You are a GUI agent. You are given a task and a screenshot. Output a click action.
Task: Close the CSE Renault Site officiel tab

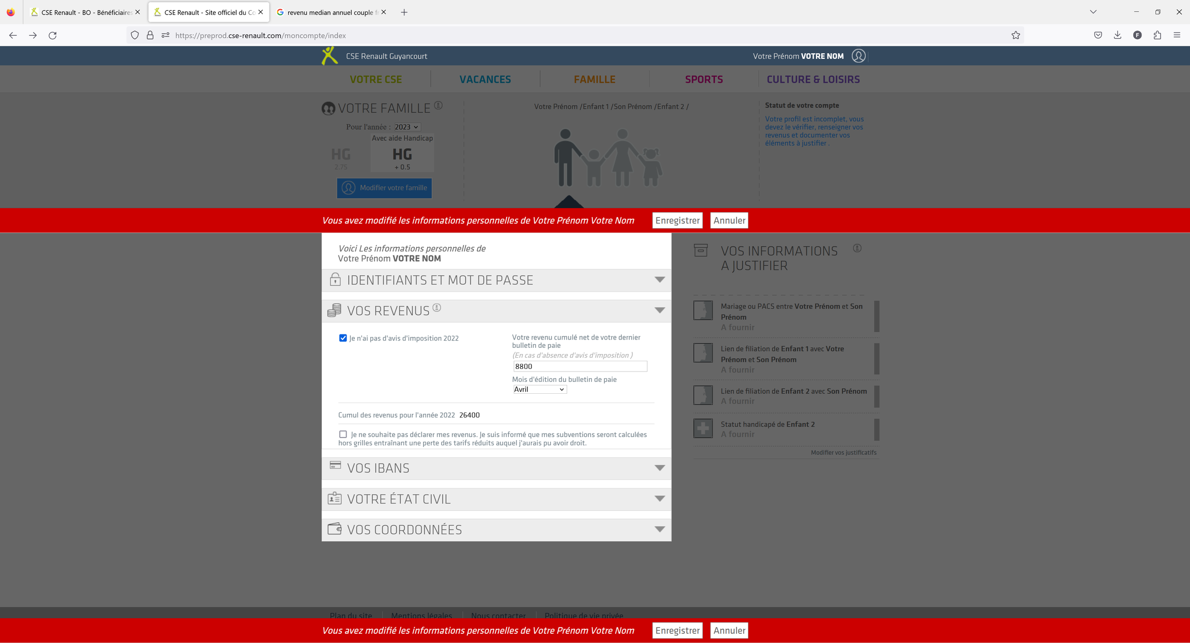point(260,12)
